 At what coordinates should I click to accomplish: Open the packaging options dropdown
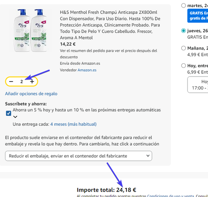pos(79,156)
